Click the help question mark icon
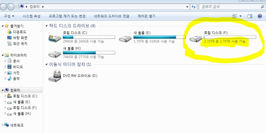This screenshot has height=133, width=266. (x=260, y=16)
